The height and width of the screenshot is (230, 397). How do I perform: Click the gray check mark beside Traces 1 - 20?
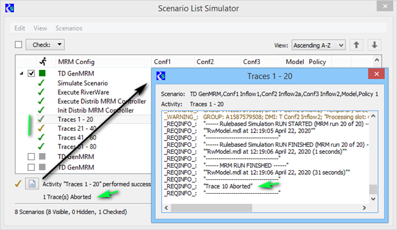point(41,119)
